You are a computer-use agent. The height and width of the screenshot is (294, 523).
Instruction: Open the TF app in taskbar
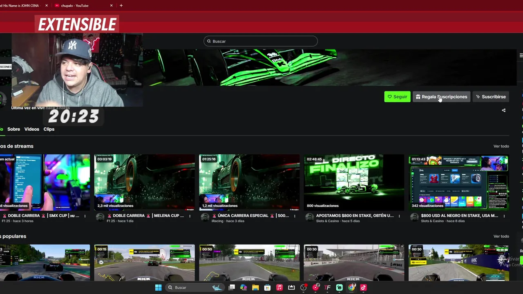(x=327, y=287)
